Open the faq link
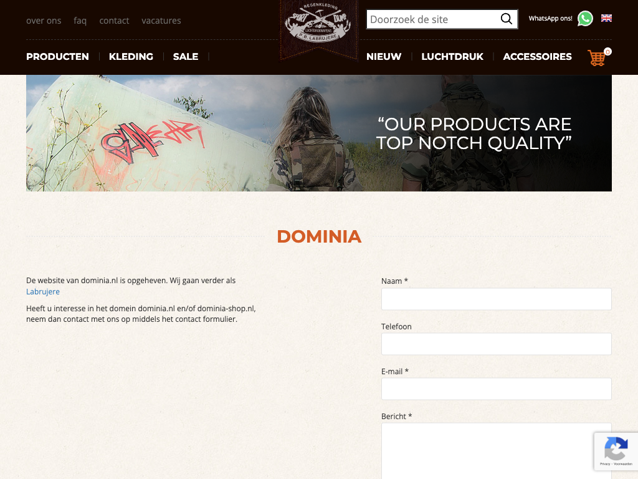The height and width of the screenshot is (479, 638). coord(80,21)
